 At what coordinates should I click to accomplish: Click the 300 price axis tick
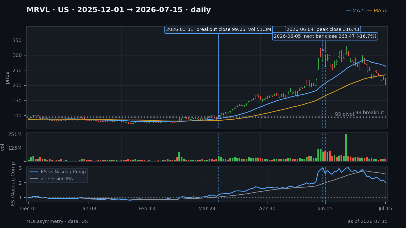coord(17,55)
